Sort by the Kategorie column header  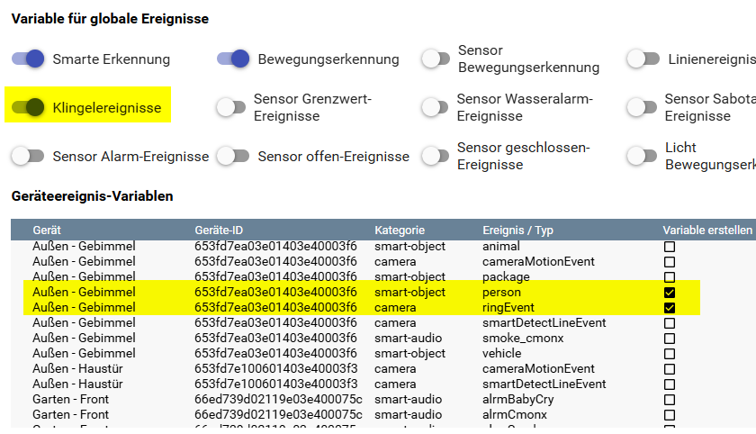[x=400, y=231]
